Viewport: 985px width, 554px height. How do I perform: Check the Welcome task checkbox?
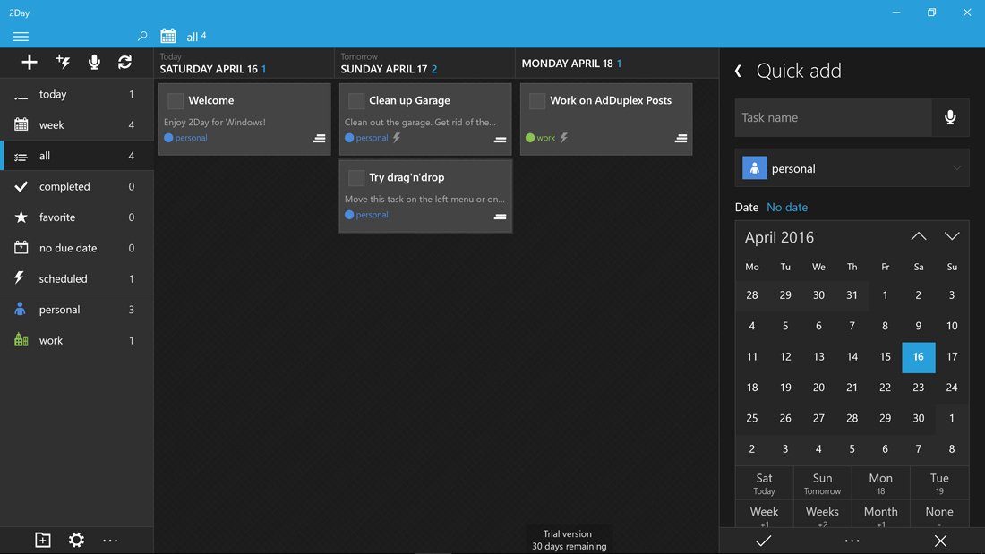click(x=176, y=101)
